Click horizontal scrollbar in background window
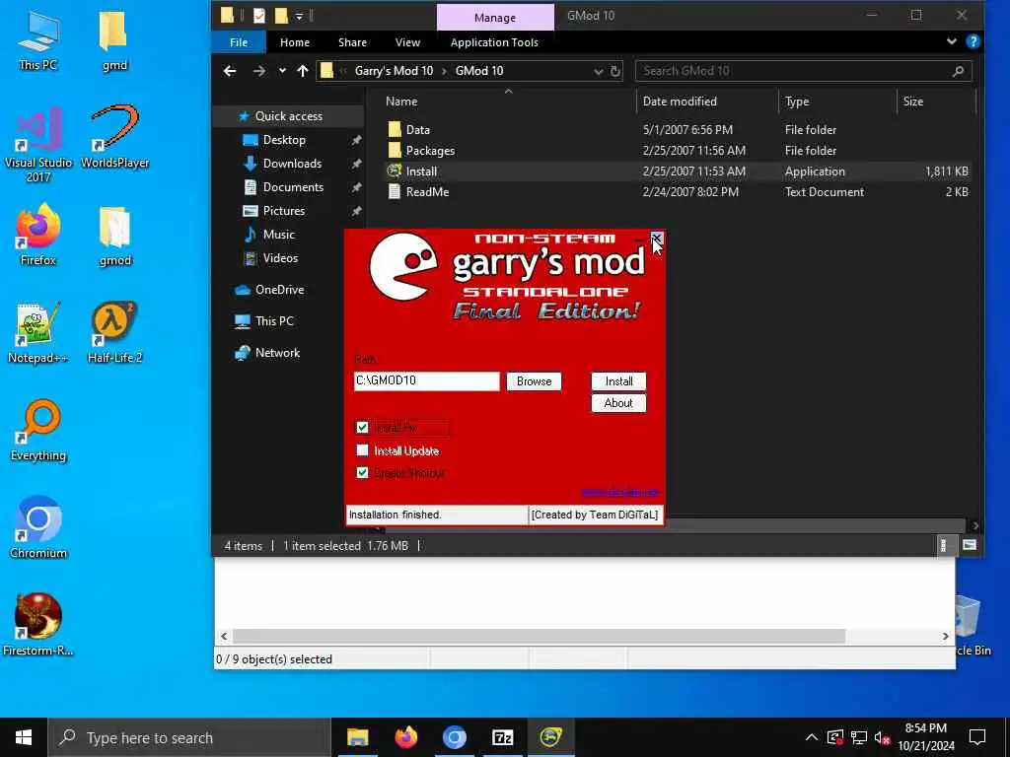The image size is (1010, 757). pos(539,636)
